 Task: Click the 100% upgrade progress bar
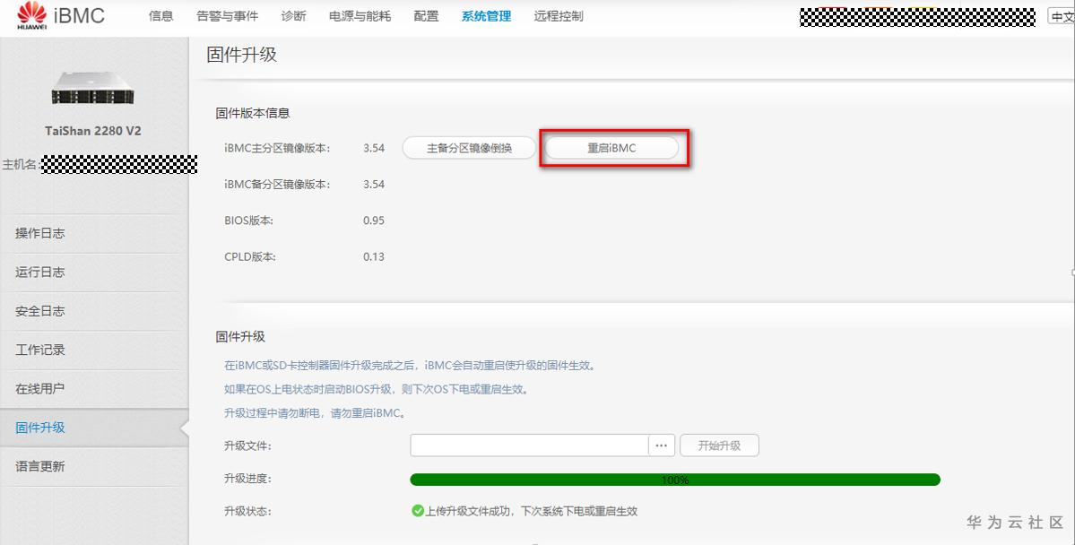[x=674, y=480]
